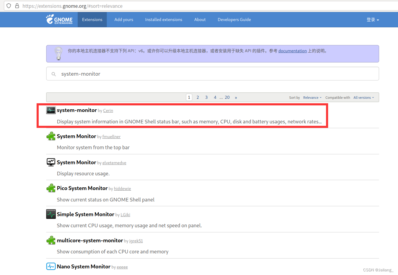
Task: Click the description 'Display resource usage.'
Action: (x=83, y=174)
